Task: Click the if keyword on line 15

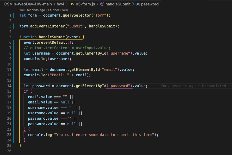Action: click(26, 91)
